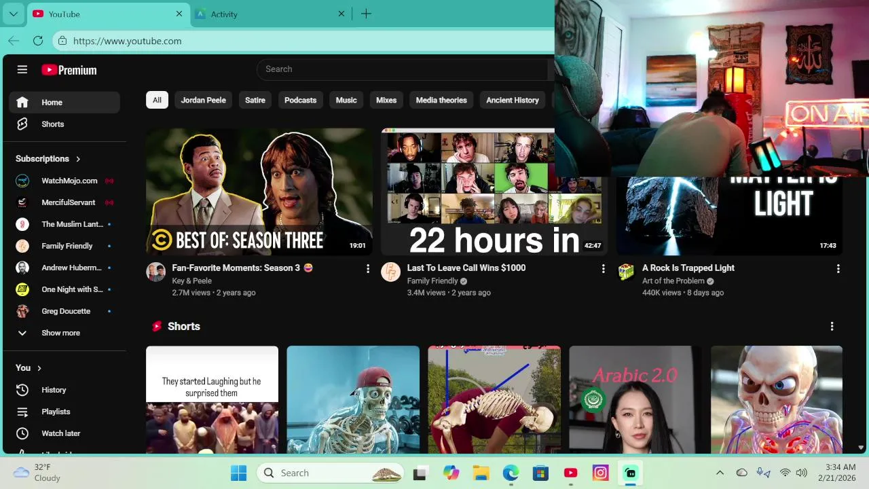Select the Music filter chip

[346, 100]
